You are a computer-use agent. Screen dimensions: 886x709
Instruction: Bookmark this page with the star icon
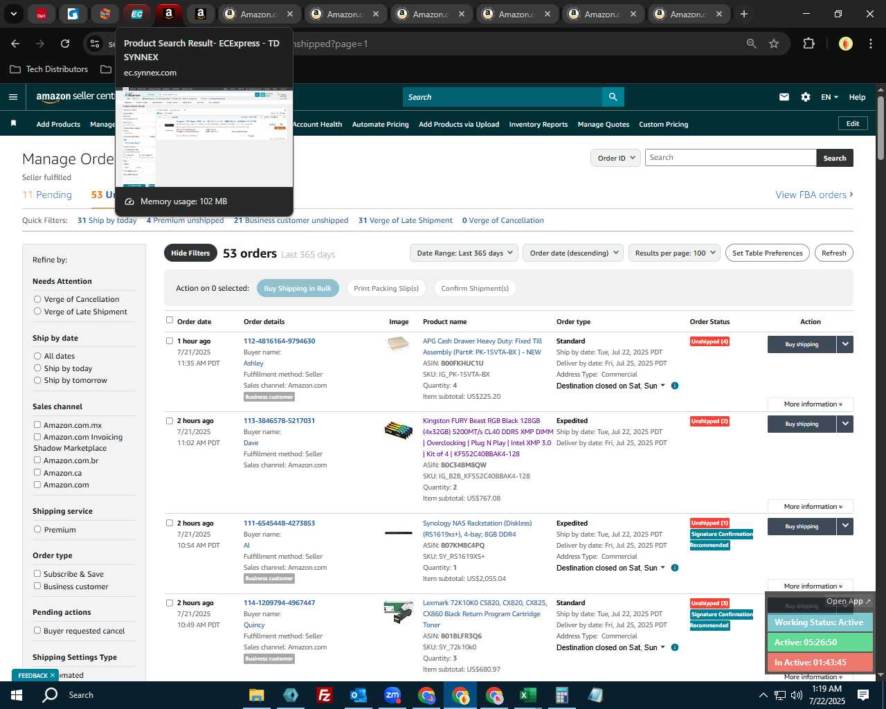pyautogui.click(x=774, y=44)
